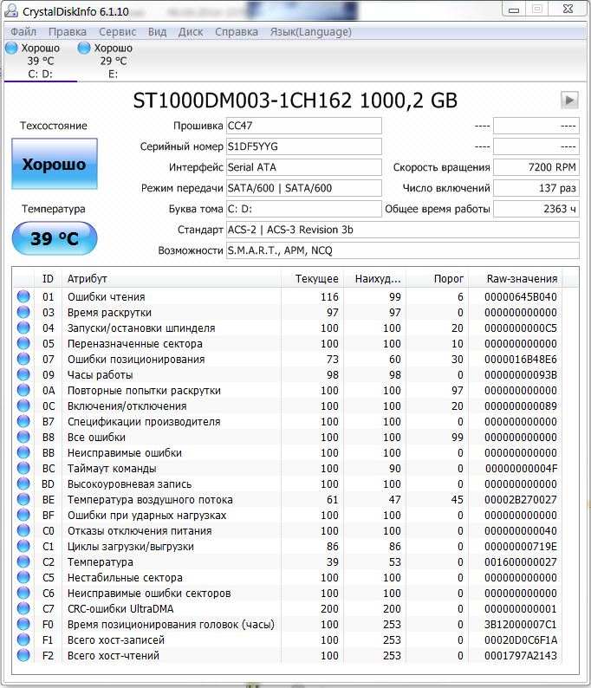Click the blue status orb for attribute 01

pos(23,297)
